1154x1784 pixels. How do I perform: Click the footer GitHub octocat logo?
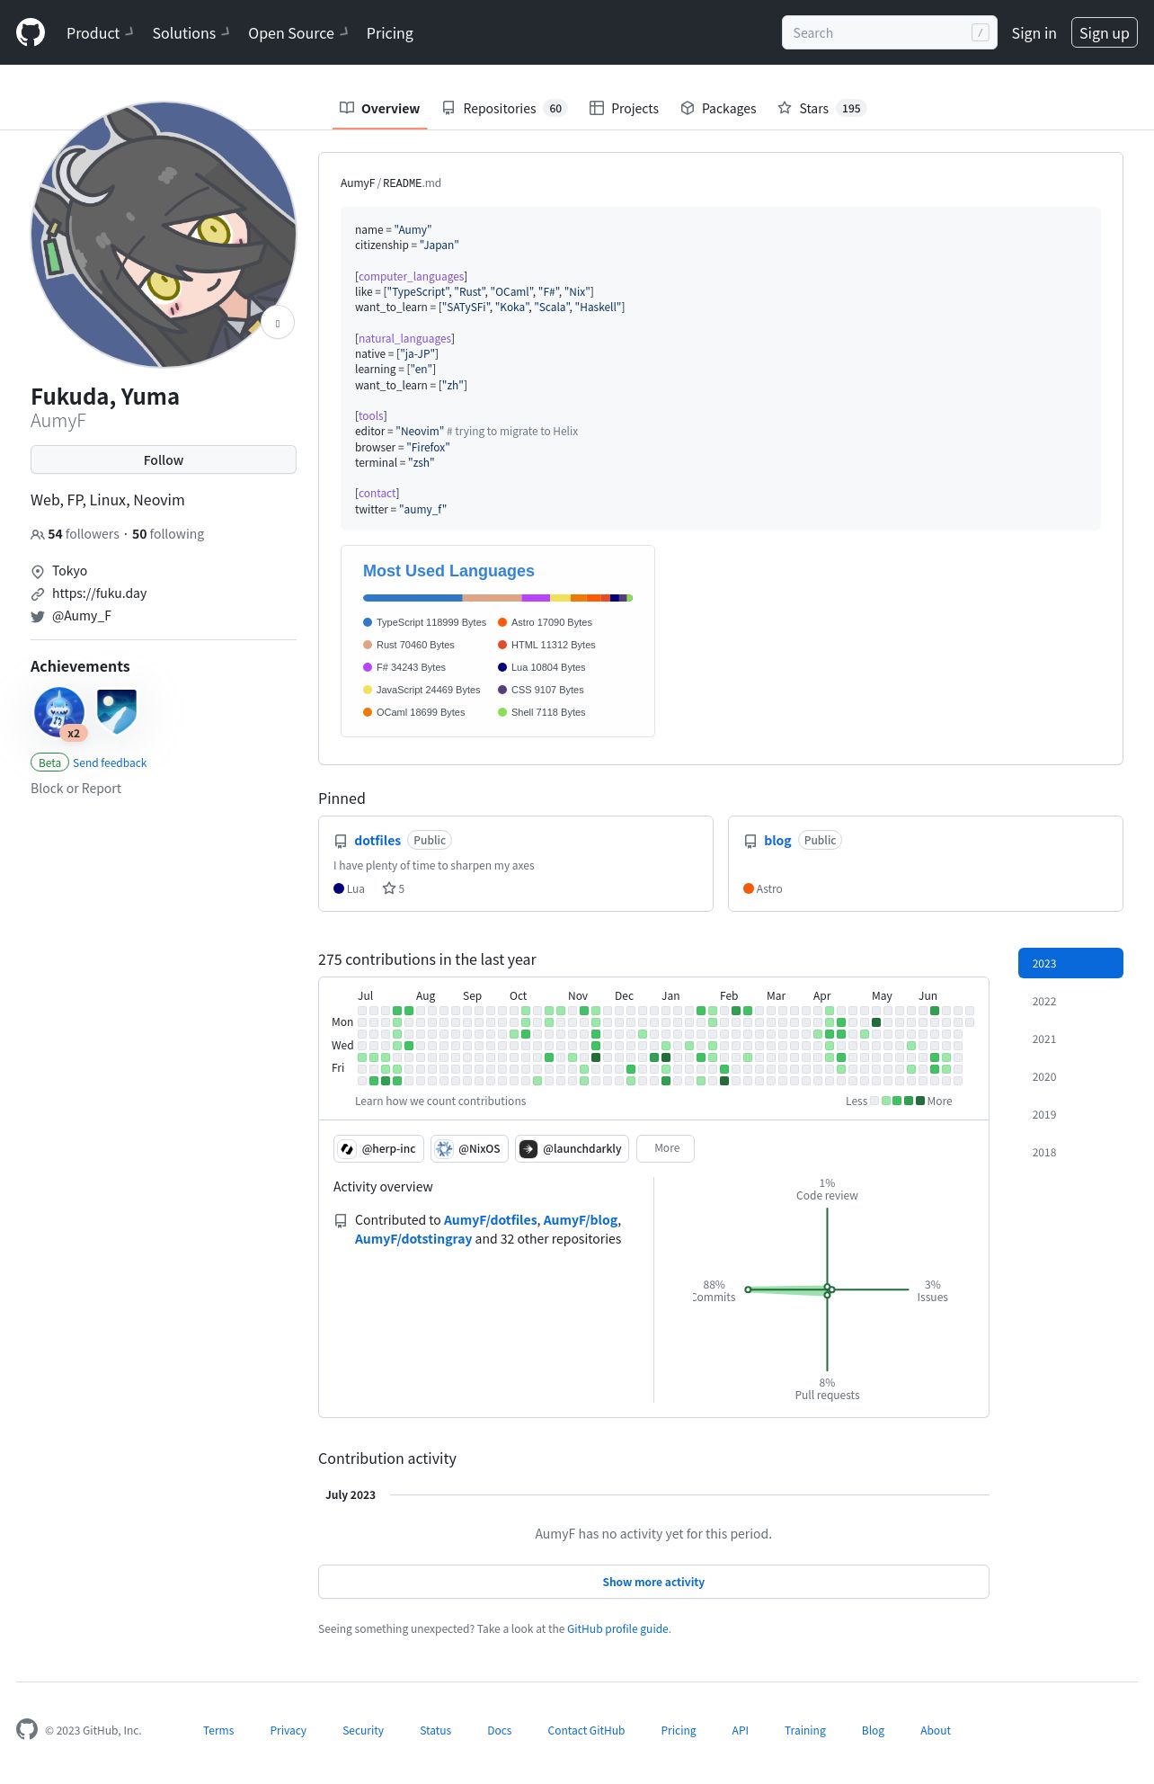pos(27,1729)
